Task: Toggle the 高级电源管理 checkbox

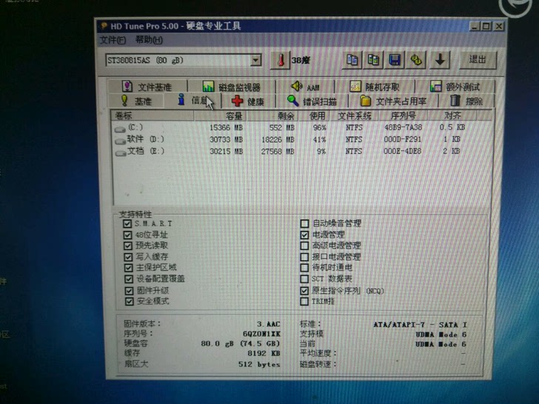Action: (x=304, y=246)
